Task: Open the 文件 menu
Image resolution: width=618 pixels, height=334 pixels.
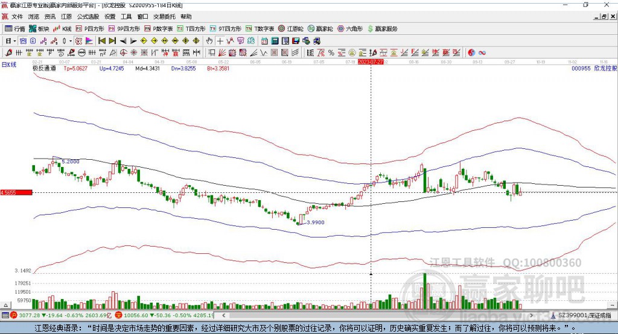Action: [x=17, y=16]
